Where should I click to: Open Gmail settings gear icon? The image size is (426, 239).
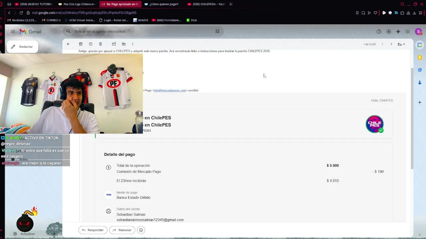tap(389, 32)
